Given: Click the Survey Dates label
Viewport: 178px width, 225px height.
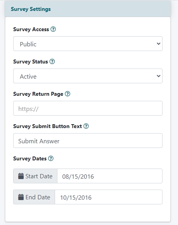Looking at the screenshot, I should click(x=30, y=158).
